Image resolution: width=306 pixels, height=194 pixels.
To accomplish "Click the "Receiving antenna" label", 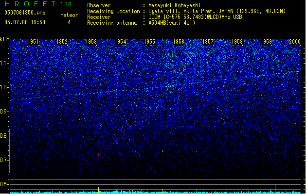I will point(112,23).
